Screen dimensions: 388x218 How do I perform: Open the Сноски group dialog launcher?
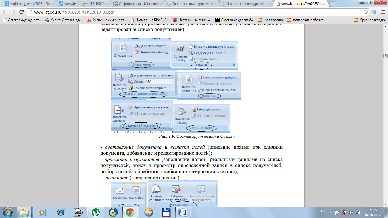[234, 65]
